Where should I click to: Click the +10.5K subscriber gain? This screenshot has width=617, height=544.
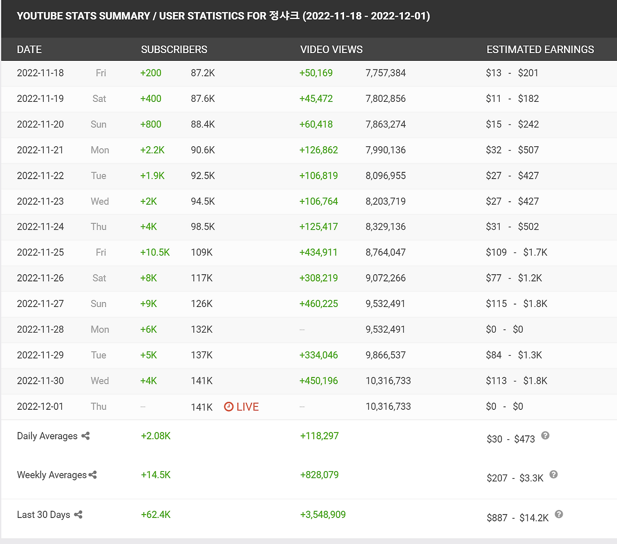click(155, 252)
